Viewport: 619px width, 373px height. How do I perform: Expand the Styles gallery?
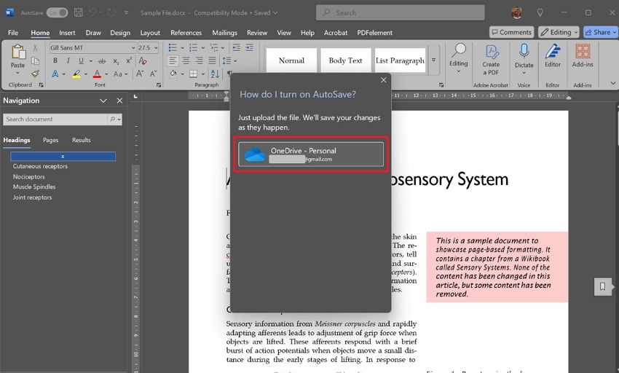(433, 60)
